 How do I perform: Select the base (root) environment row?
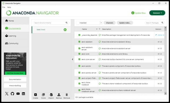coord(51,30)
